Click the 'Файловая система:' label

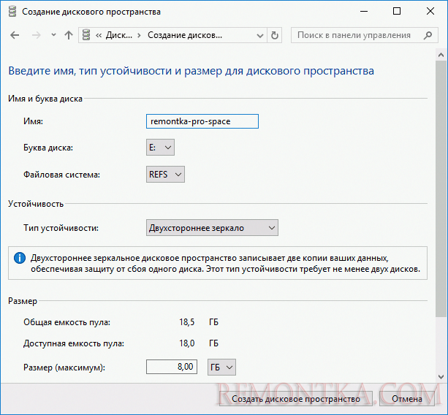pos(61,175)
